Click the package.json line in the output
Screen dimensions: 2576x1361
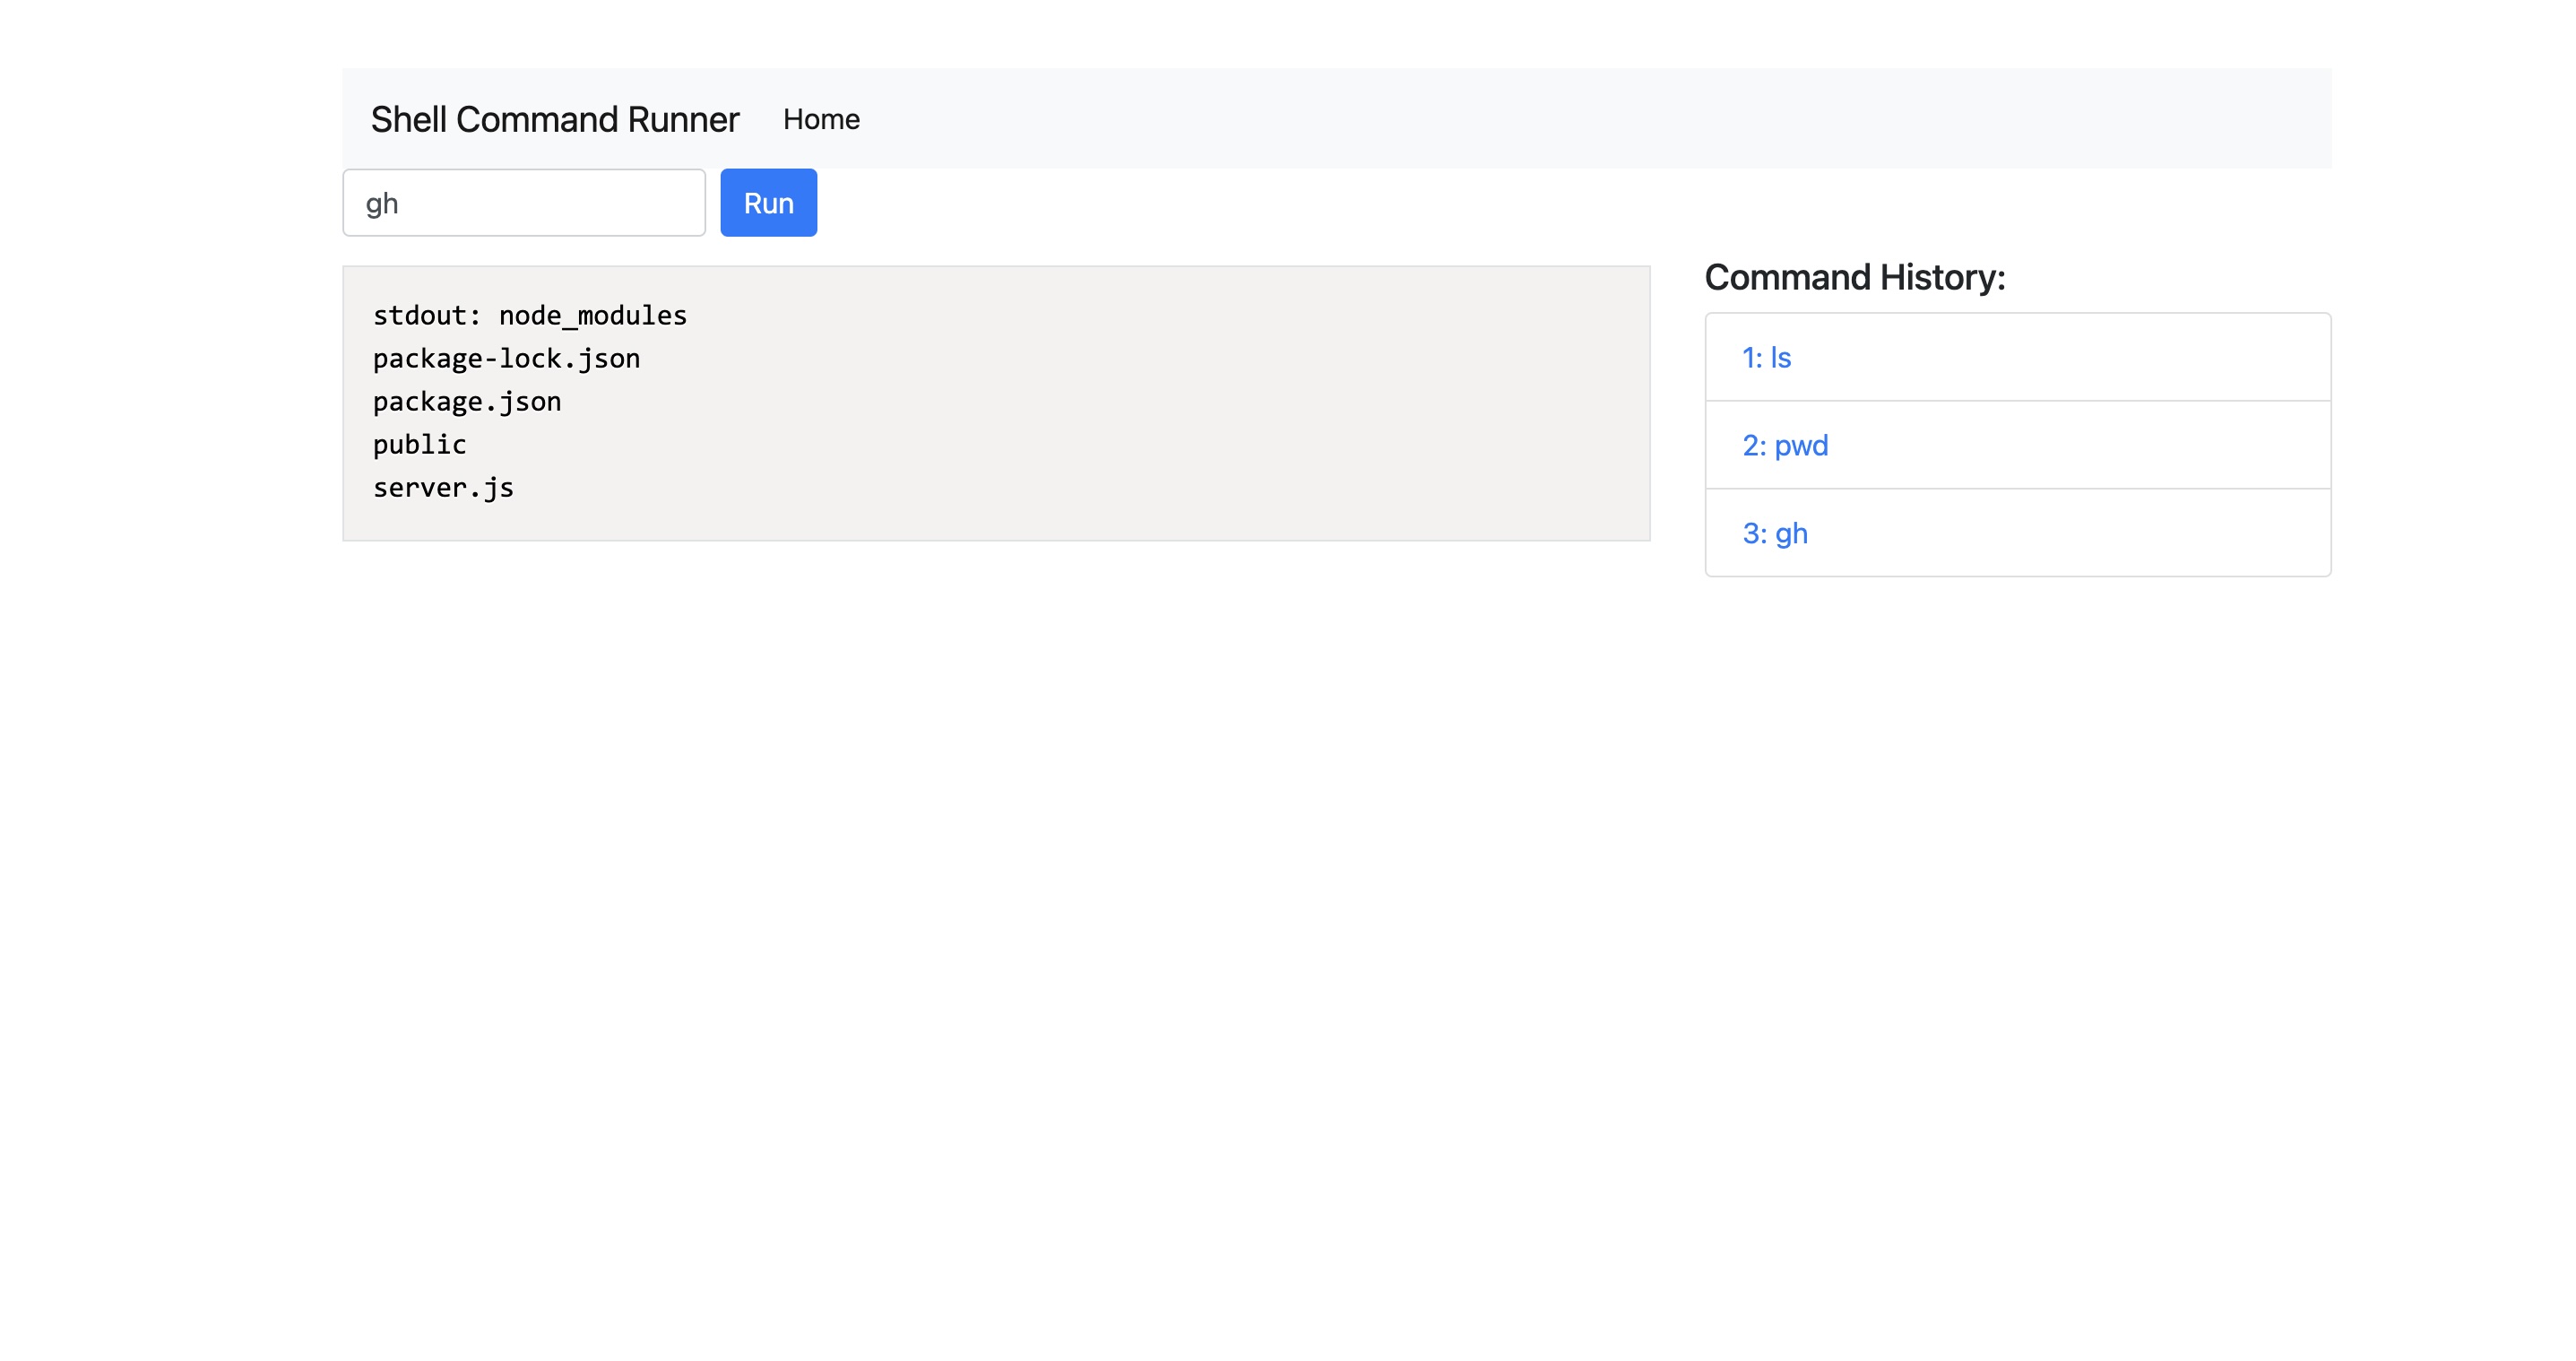467,400
